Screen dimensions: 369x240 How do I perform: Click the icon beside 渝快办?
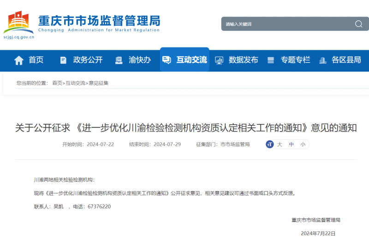coord(119,60)
